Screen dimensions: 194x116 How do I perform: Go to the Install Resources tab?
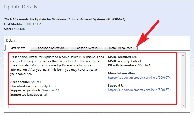pyautogui.click(x=120, y=48)
